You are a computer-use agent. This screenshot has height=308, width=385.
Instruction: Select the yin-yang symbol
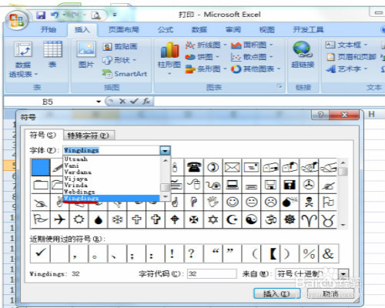point(252,219)
